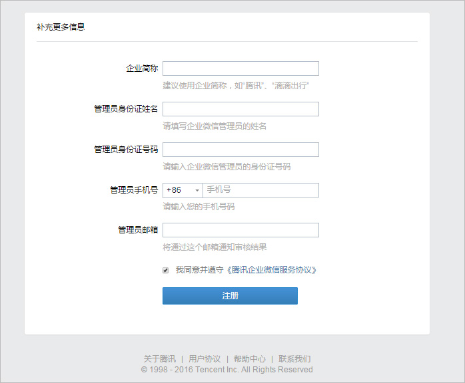Click the 手机号 phone number field
The width and height of the screenshot is (465, 383).
260,190
